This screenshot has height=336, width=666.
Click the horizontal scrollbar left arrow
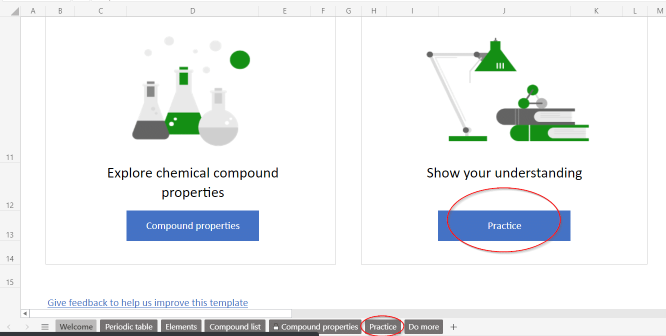click(25, 313)
